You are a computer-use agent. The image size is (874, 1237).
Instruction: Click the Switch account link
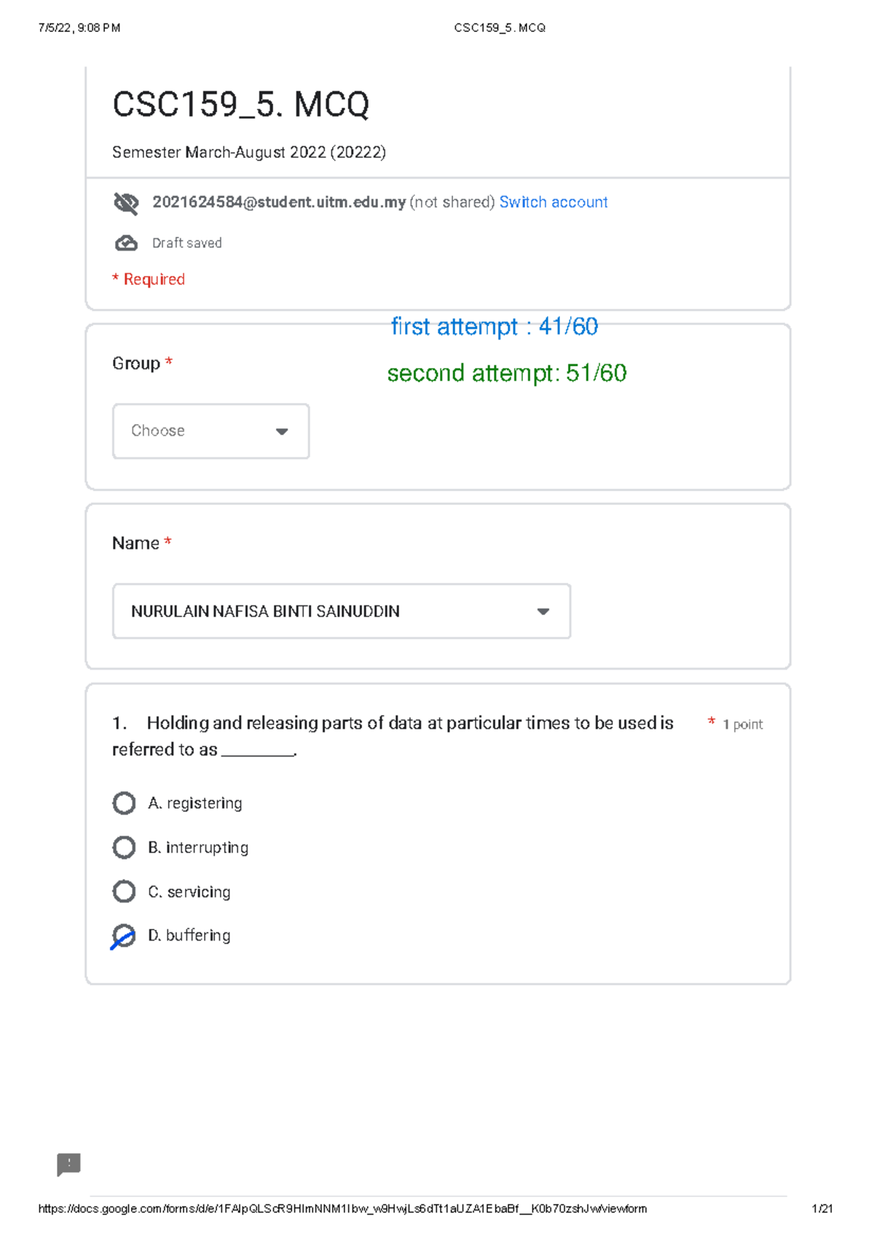553,203
